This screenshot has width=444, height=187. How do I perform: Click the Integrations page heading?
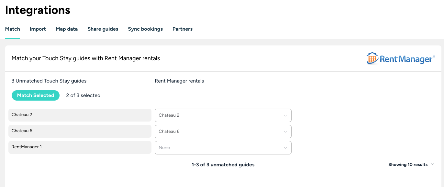pyautogui.click(x=38, y=10)
